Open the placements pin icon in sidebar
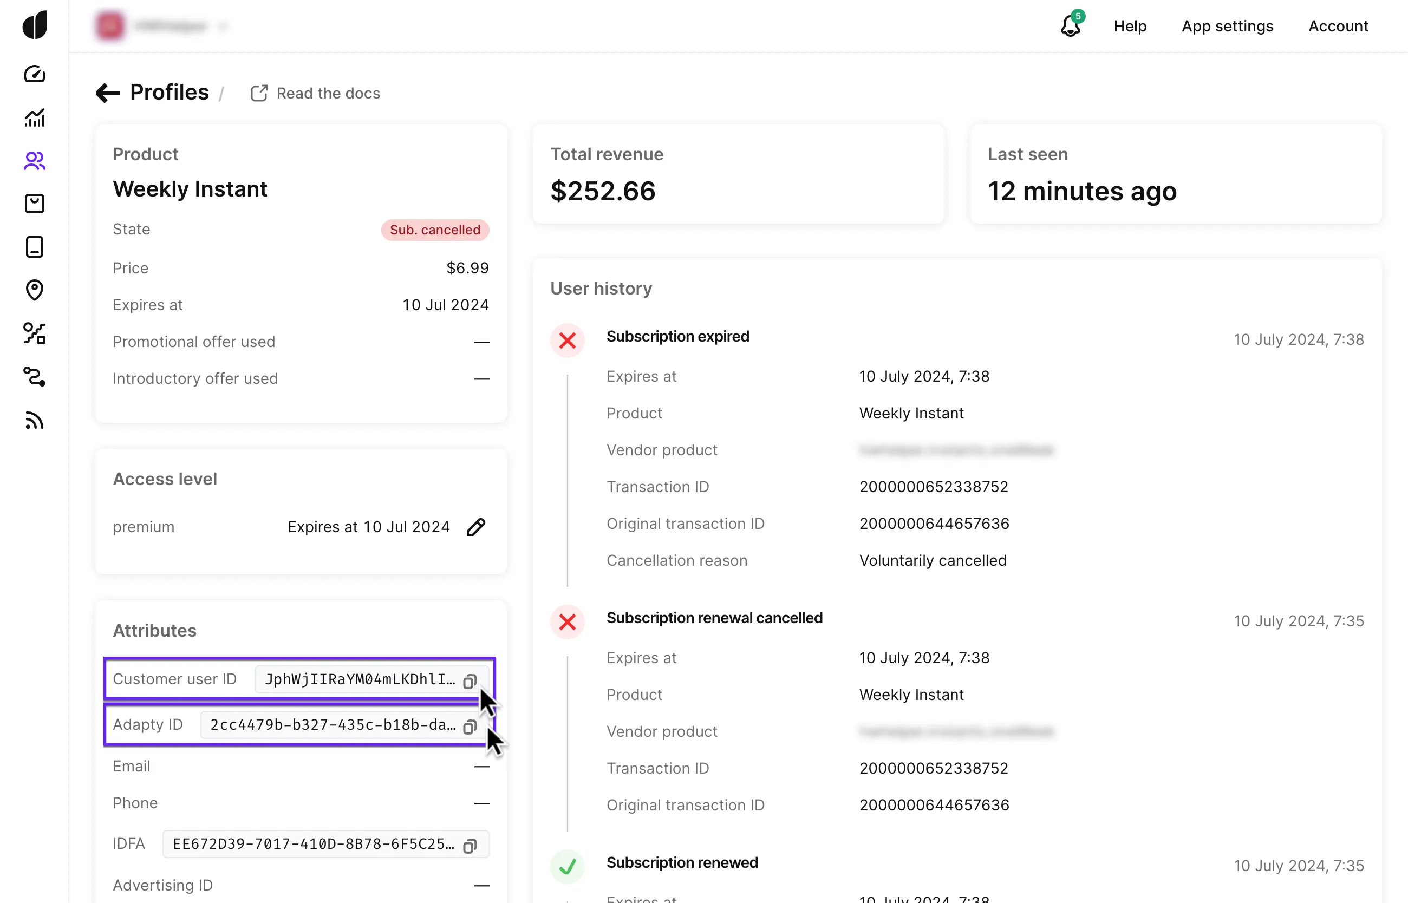The width and height of the screenshot is (1408, 903). coord(35,290)
